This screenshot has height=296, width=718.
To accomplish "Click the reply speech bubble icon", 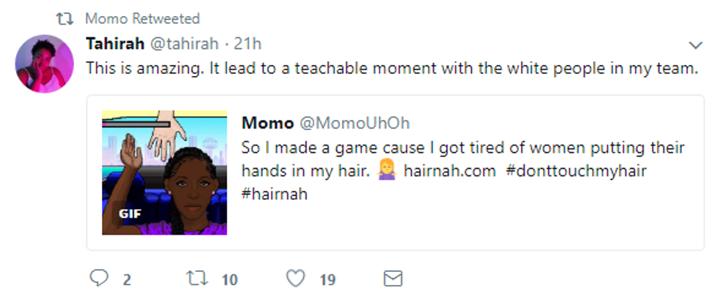I will [100, 278].
